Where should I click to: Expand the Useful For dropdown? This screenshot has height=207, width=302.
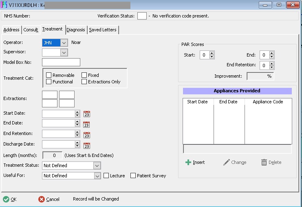(97, 176)
